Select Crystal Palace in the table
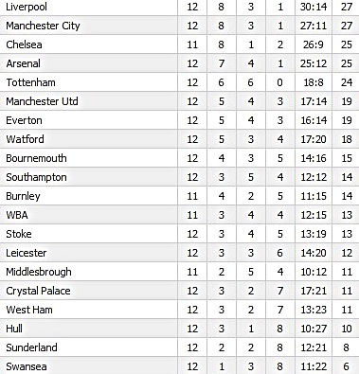The width and height of the screenshot is (359, 374). coord(38,291)
